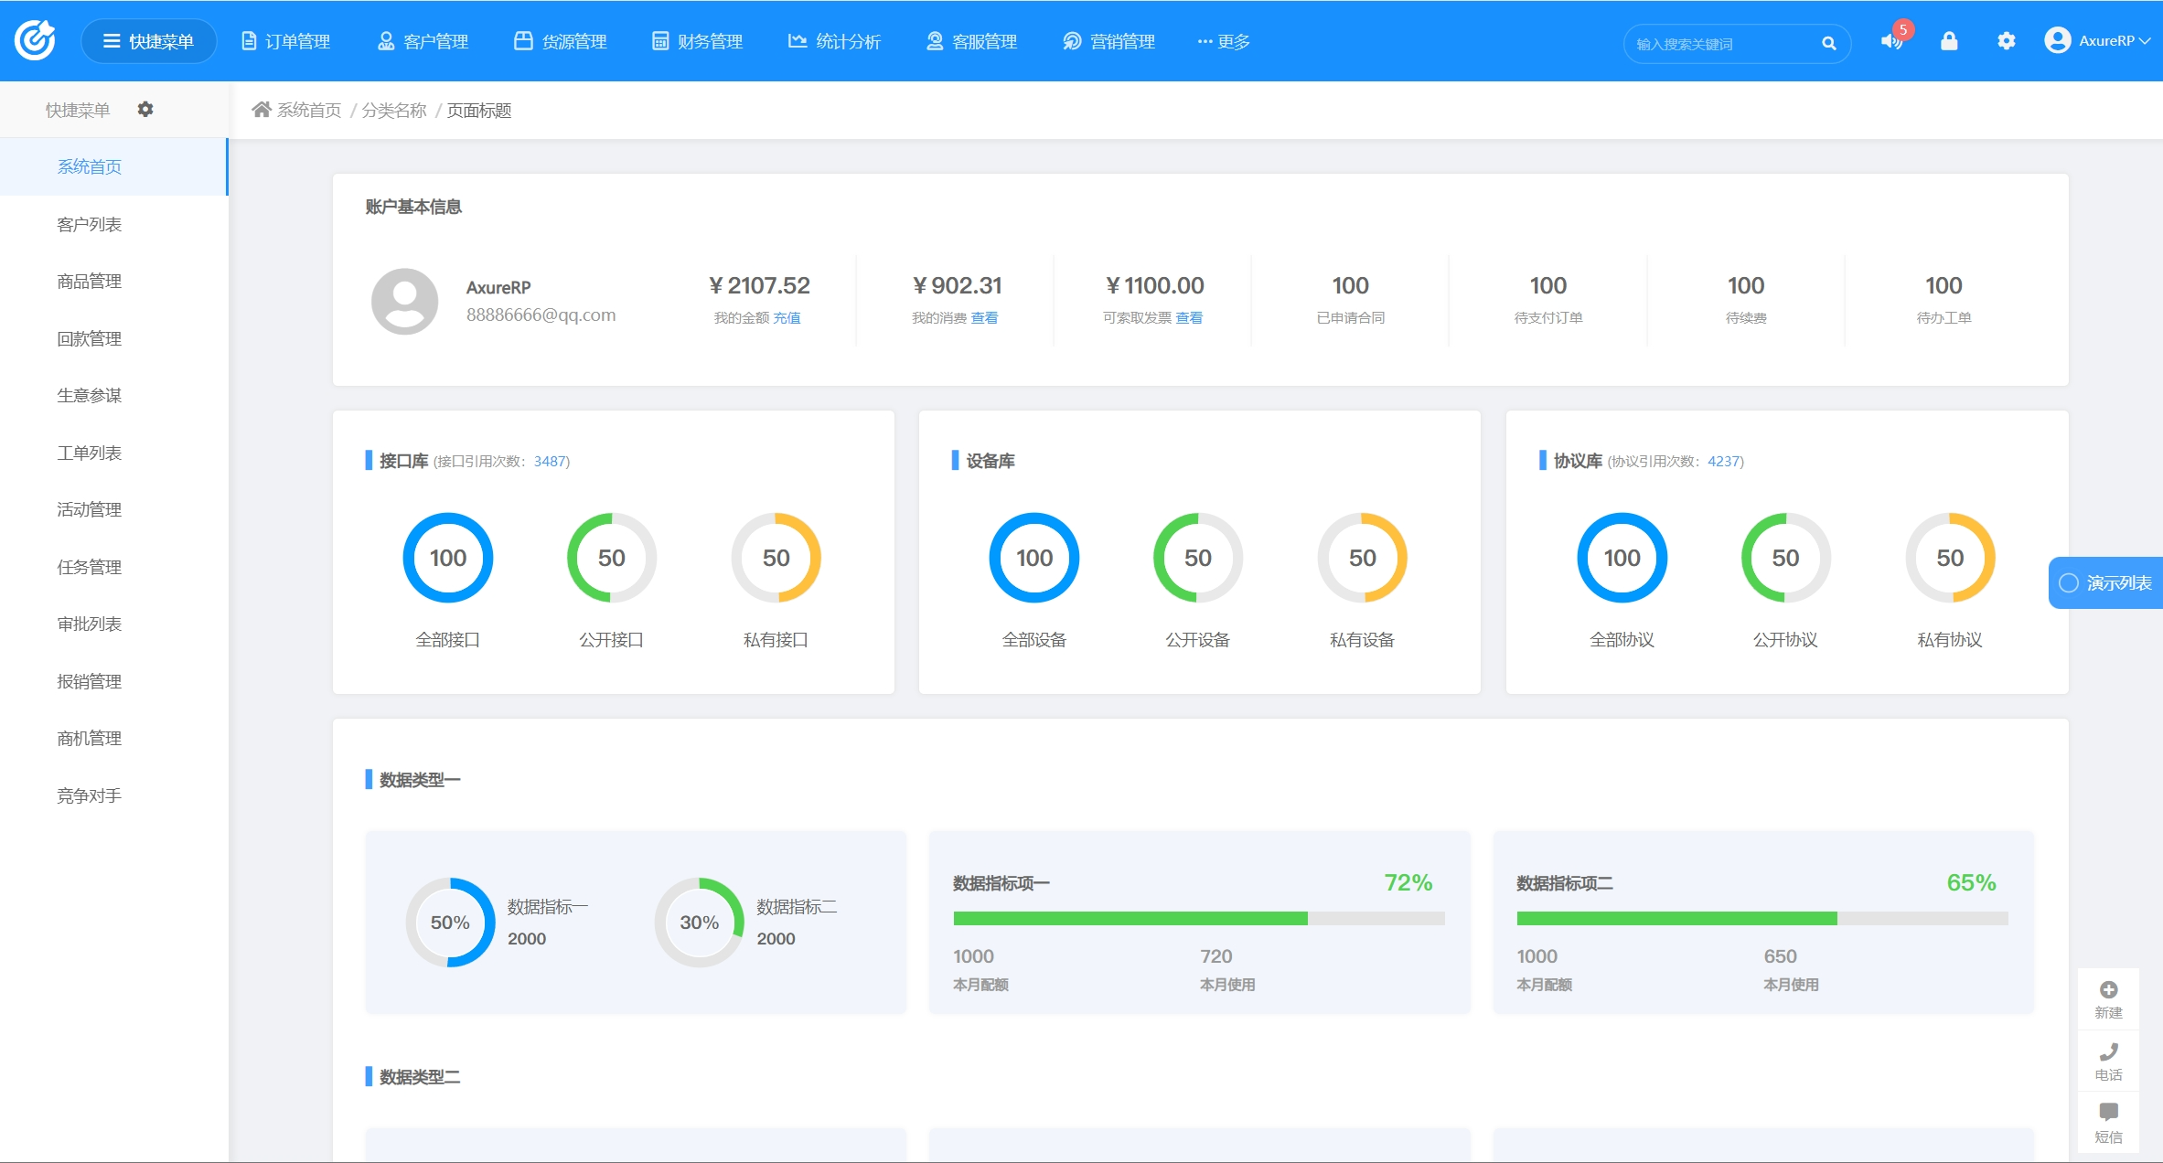Viewport: 2163px width, 1163px height.
Task: Click 查看 link under 可索取发票
Action: click(x=1189, y=317)
